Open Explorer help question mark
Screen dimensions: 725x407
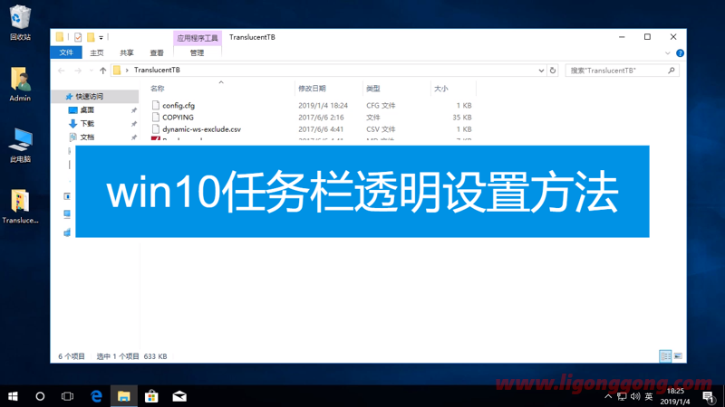680,53
